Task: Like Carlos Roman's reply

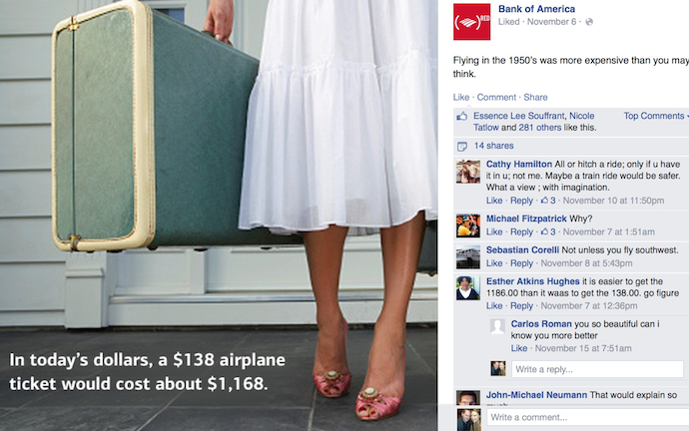Action: (519, 348)
